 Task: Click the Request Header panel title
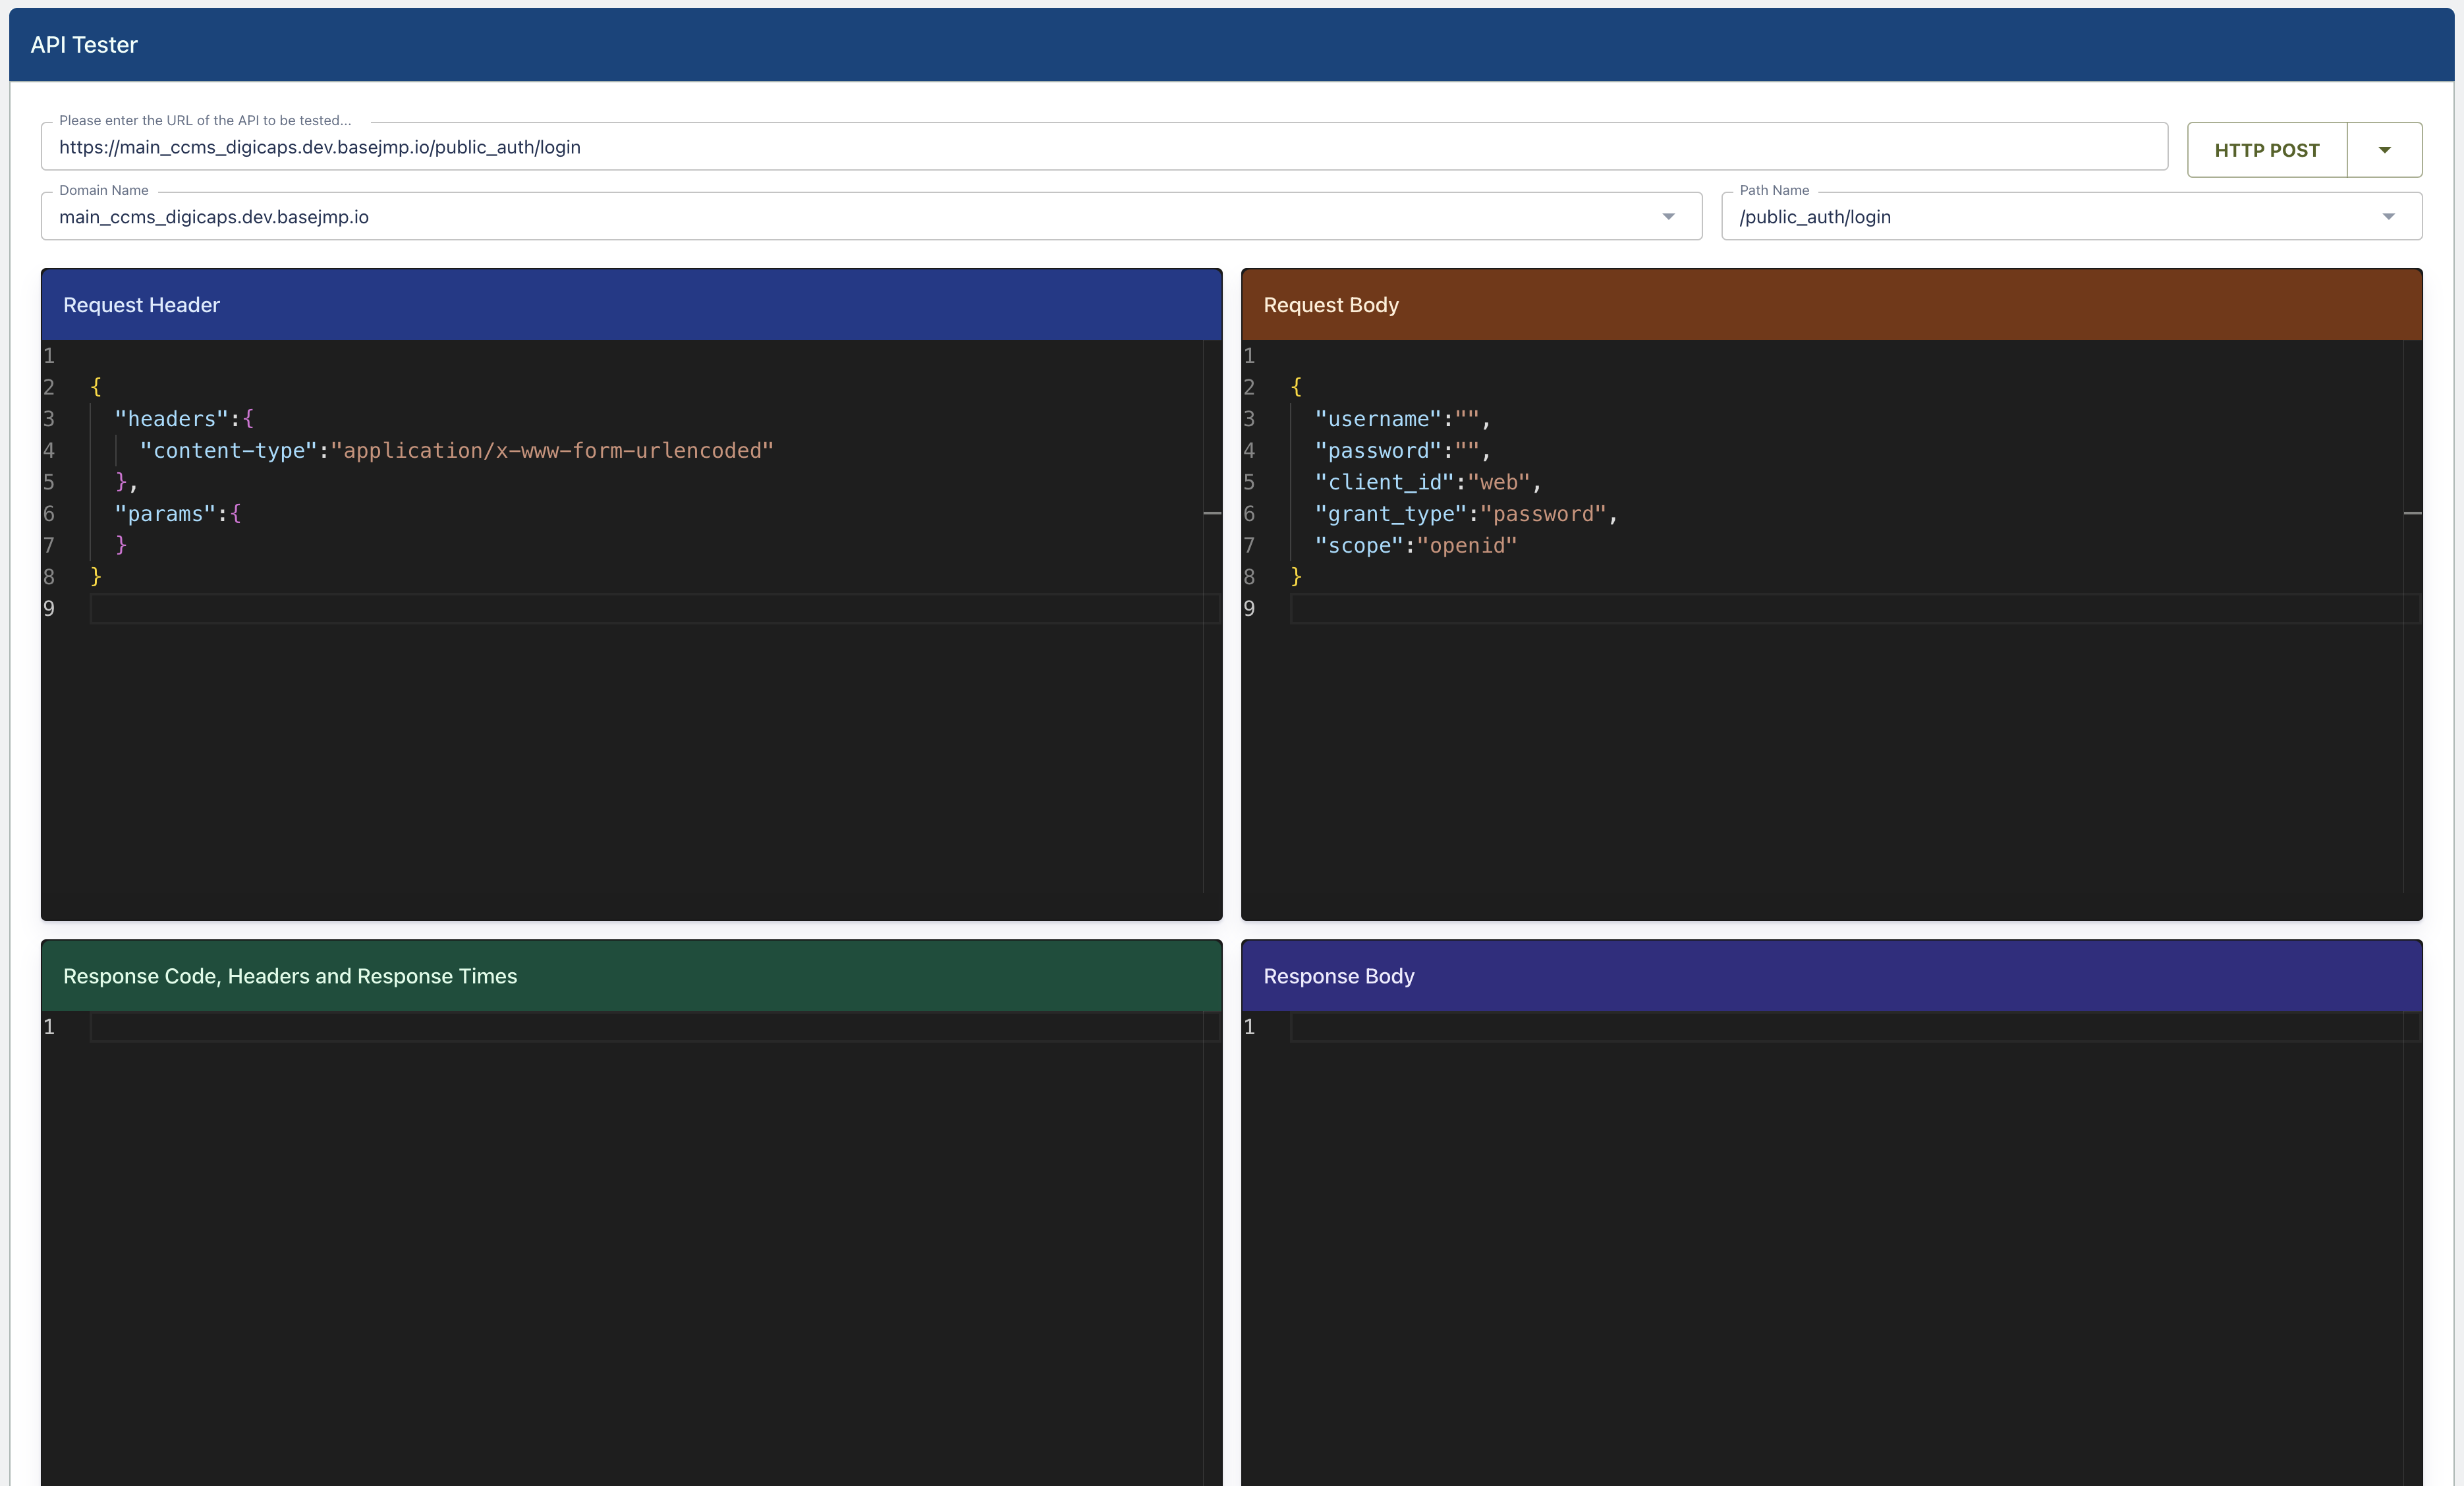click(x=141, y=305)
